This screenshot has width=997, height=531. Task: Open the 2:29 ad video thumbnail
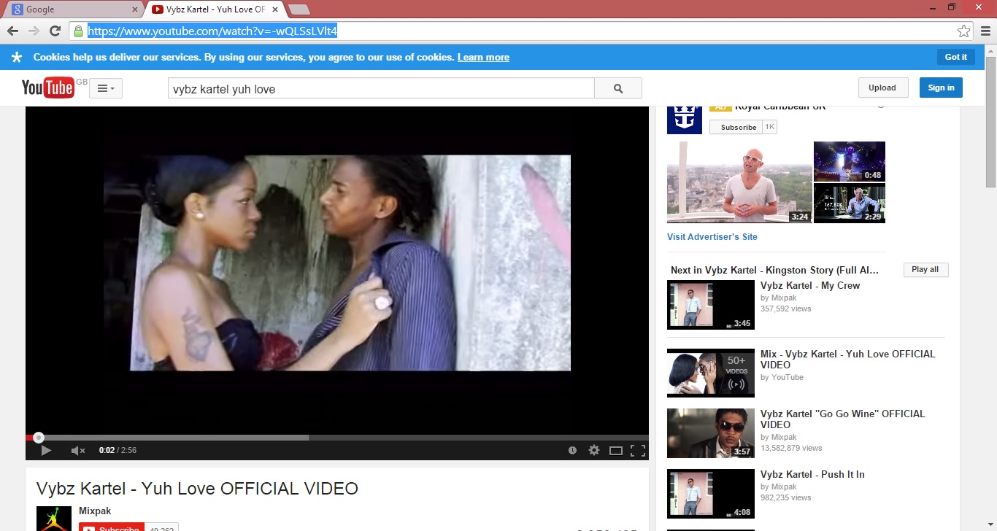click(x=850, y=203)
